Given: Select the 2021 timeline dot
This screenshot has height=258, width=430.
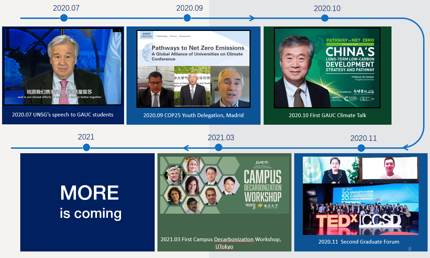Looking at the screenshot, I should [86, 147].
